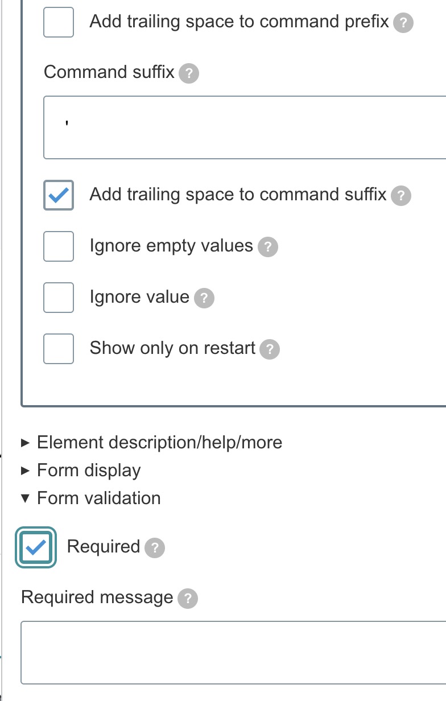This screenshot has width=446, height=701.
Task: Focus the Required message text box
Action: point(233,653)
